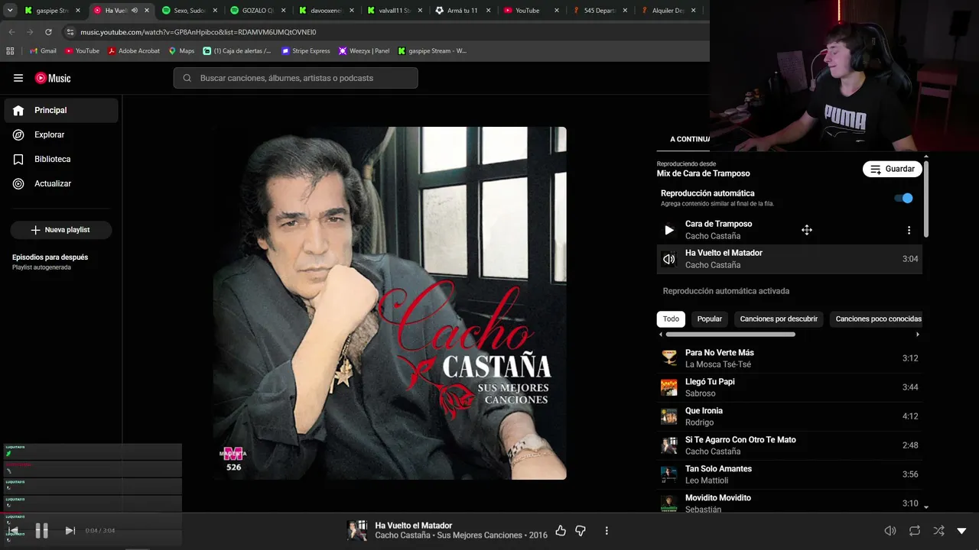Open Biblioteca in the sidebar
Screen dimensions: 979x550
tap(61, 159)
